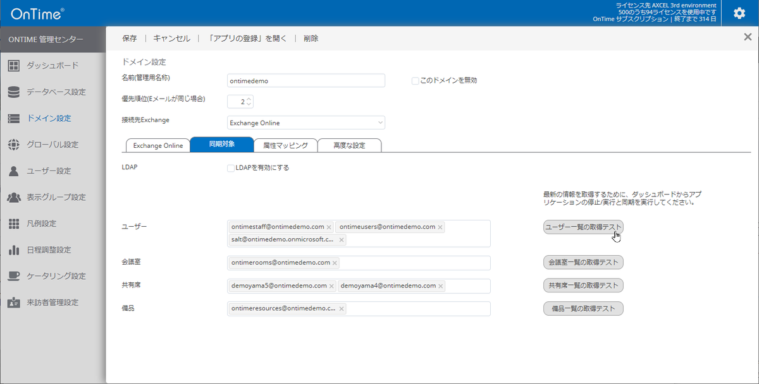Click the ユーザー設定 person icon
Screen dimensions: 759x384
(x=14, y=171)
